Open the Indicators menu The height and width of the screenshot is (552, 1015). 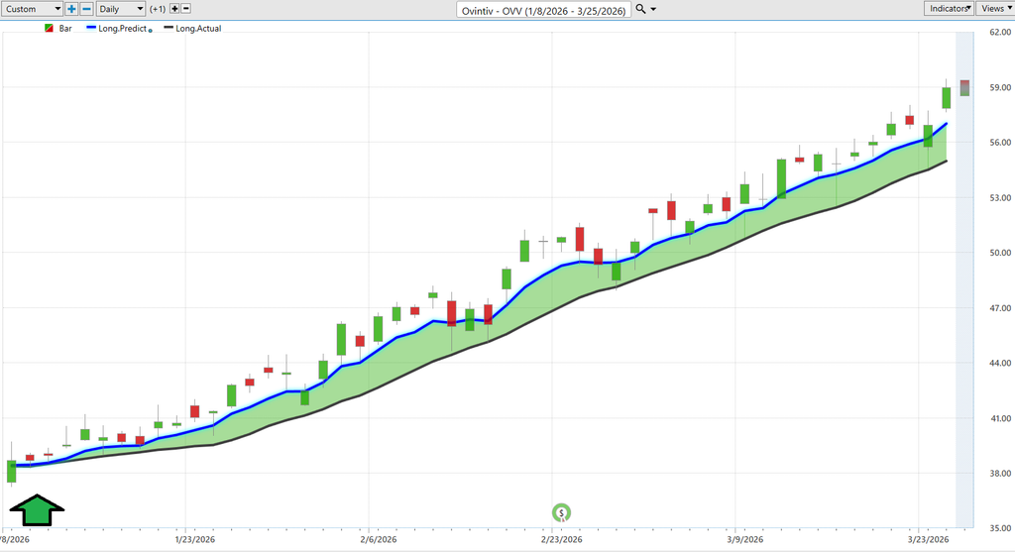pos(949,8)
